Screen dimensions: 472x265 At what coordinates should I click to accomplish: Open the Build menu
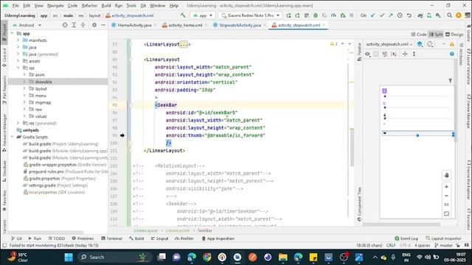coord(106,5)
